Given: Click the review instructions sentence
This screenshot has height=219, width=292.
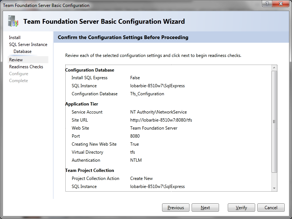Looking at the screenshot, I should point(153,55).
